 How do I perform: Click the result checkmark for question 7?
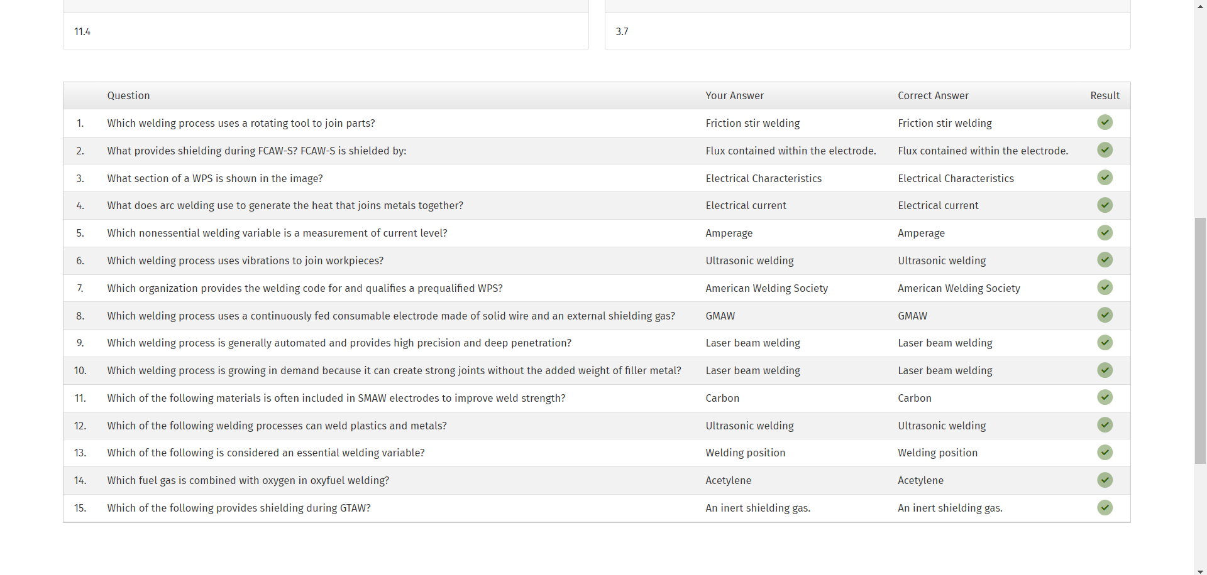[1105, 287]
